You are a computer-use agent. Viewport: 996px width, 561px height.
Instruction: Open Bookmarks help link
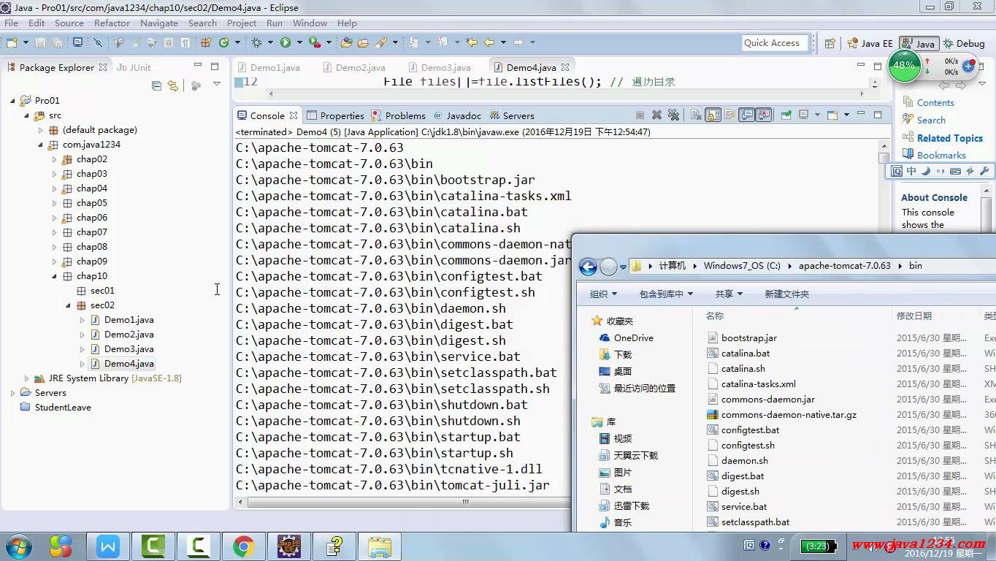pyautogui.click(x=941, y=155)
